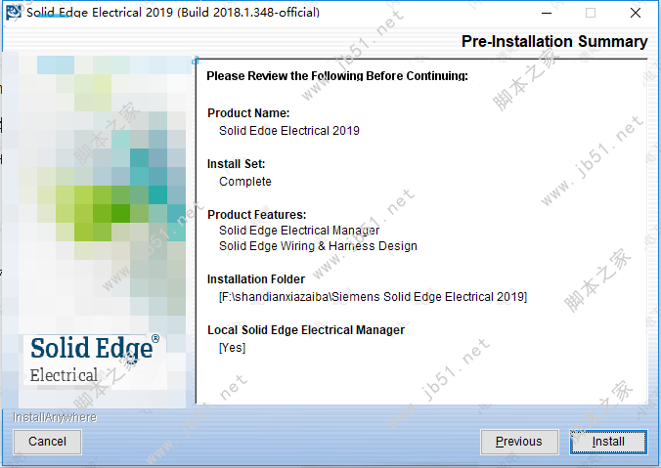
Task: Click 'Please Review the Following Before Continuing' text
Action: pos(337,76)
